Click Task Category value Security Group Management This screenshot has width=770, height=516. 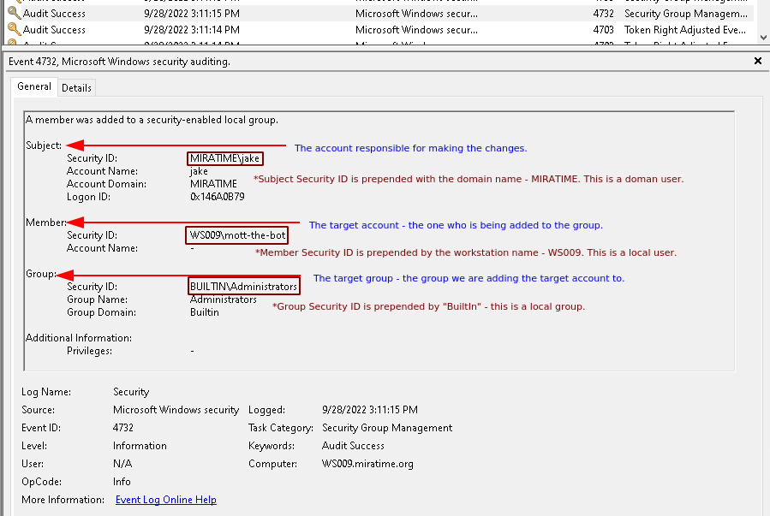click(x=387, y=427)
